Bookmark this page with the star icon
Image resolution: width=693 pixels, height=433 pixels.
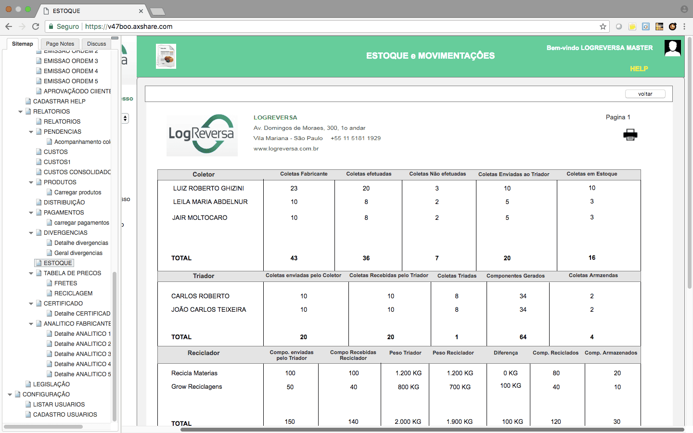[603, 26]
